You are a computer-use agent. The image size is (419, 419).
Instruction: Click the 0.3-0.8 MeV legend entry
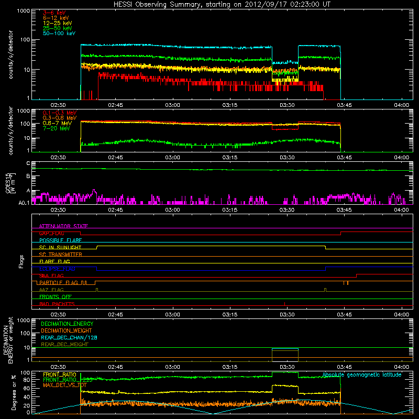tap(60, 118)
